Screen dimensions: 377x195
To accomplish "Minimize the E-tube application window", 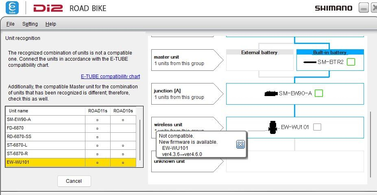I will pos(364,8).
